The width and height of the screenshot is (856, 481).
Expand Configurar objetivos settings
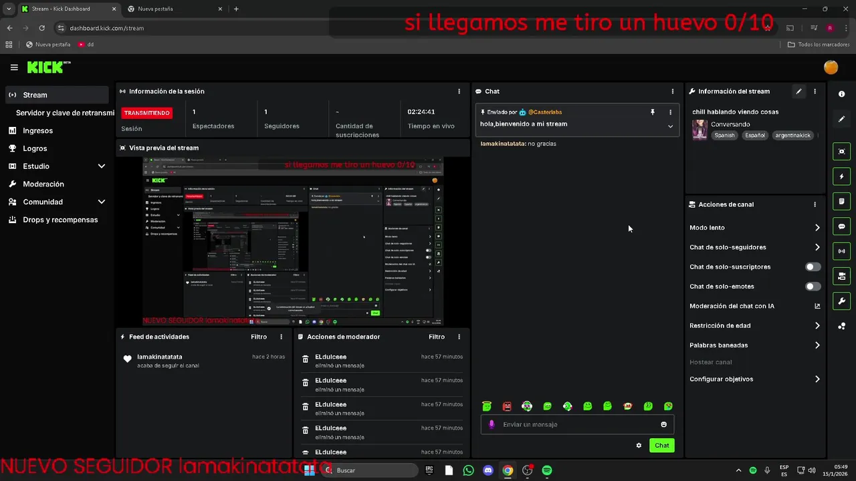point(817,379)
